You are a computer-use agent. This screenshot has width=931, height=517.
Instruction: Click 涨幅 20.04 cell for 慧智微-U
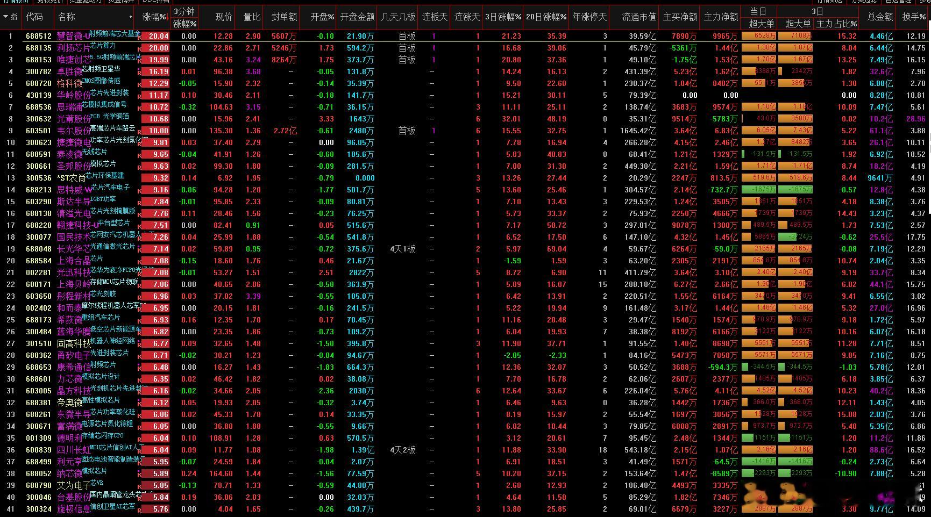pos(156,36)
